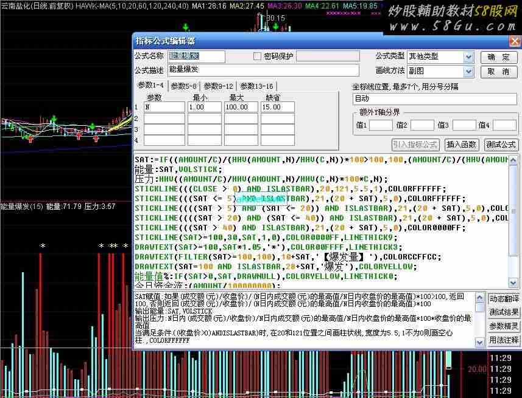The width and height of the screenshot is (522, 398).
Task: Enable the 密码保护 checkbox
Action: click(x=257, y=57)
